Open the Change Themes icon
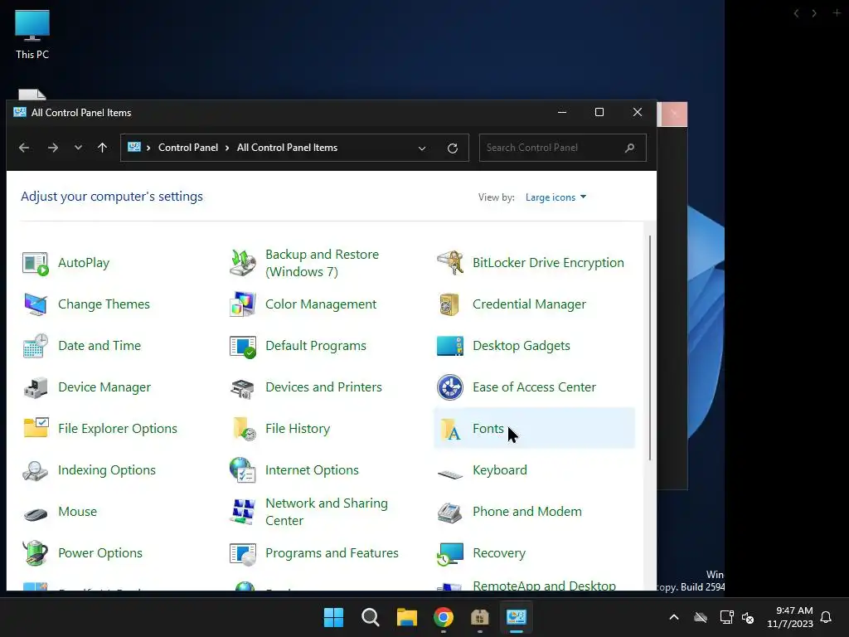Viewport: 849px width, 637px height. (35, 304)
